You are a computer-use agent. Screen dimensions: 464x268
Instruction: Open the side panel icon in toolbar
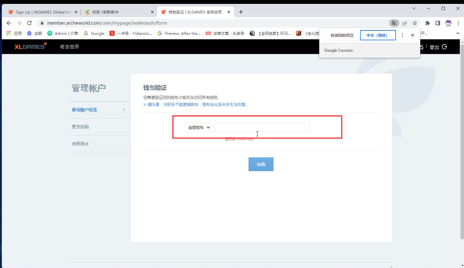click(x=437, y=23)
